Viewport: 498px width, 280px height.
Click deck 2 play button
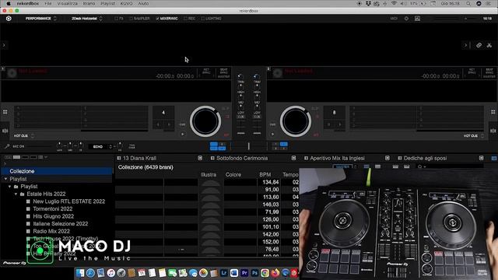[x=272, y=135]
